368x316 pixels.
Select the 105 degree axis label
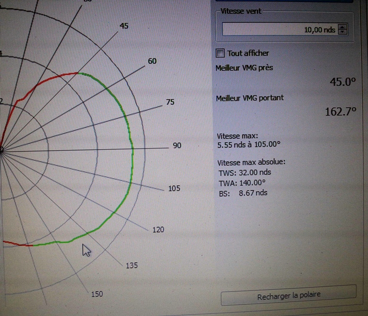[174, 188]
